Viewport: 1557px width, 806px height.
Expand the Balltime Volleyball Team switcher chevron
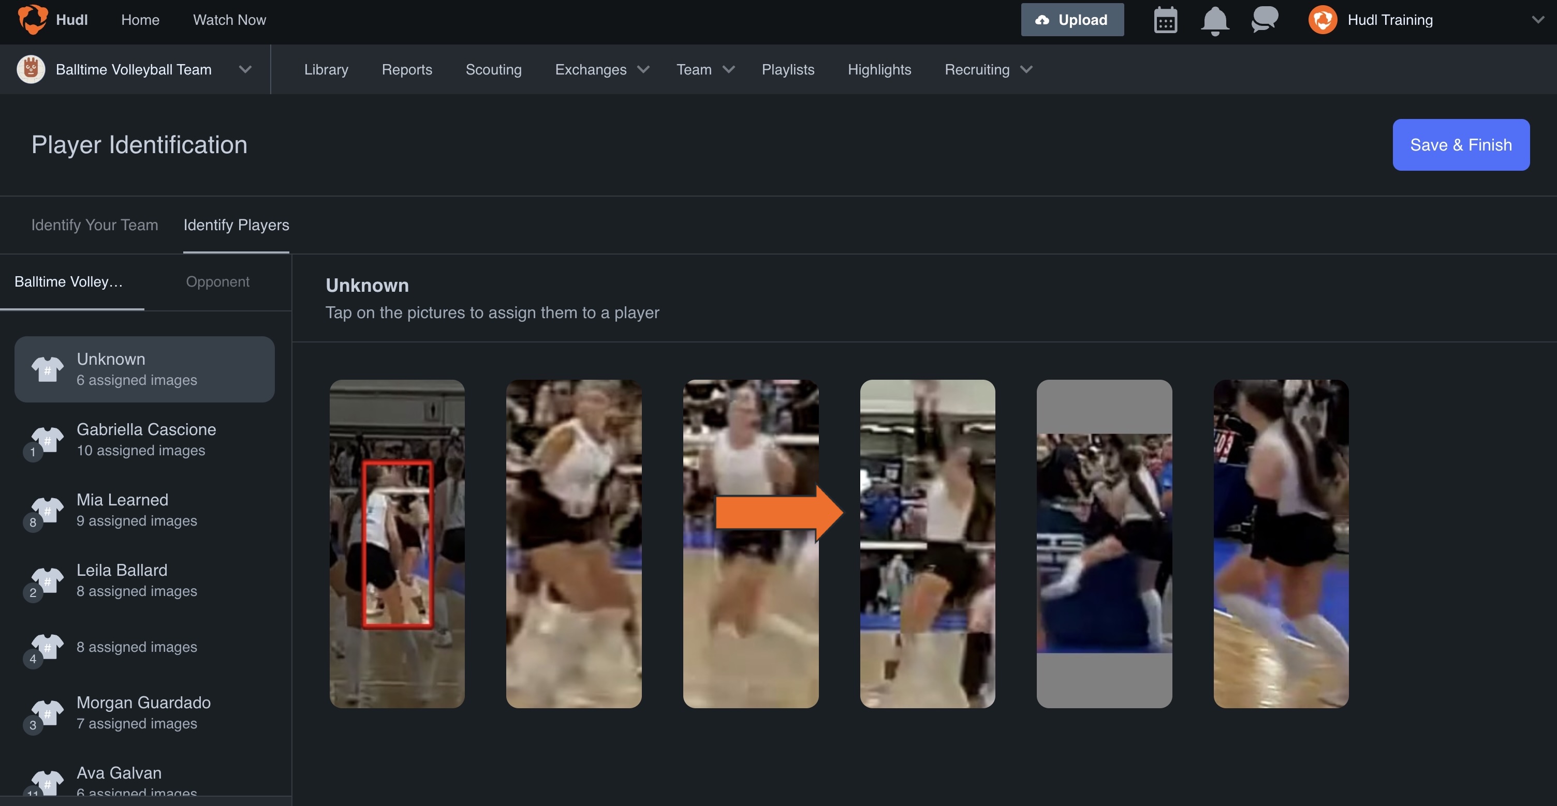[x=245, y=69]
